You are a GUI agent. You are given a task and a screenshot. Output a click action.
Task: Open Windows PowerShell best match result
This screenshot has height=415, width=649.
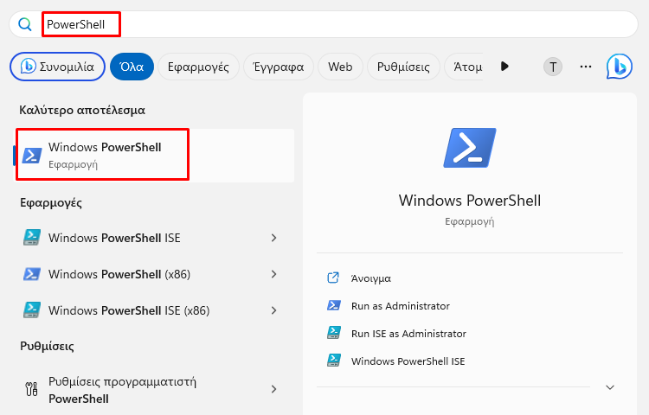154,156
